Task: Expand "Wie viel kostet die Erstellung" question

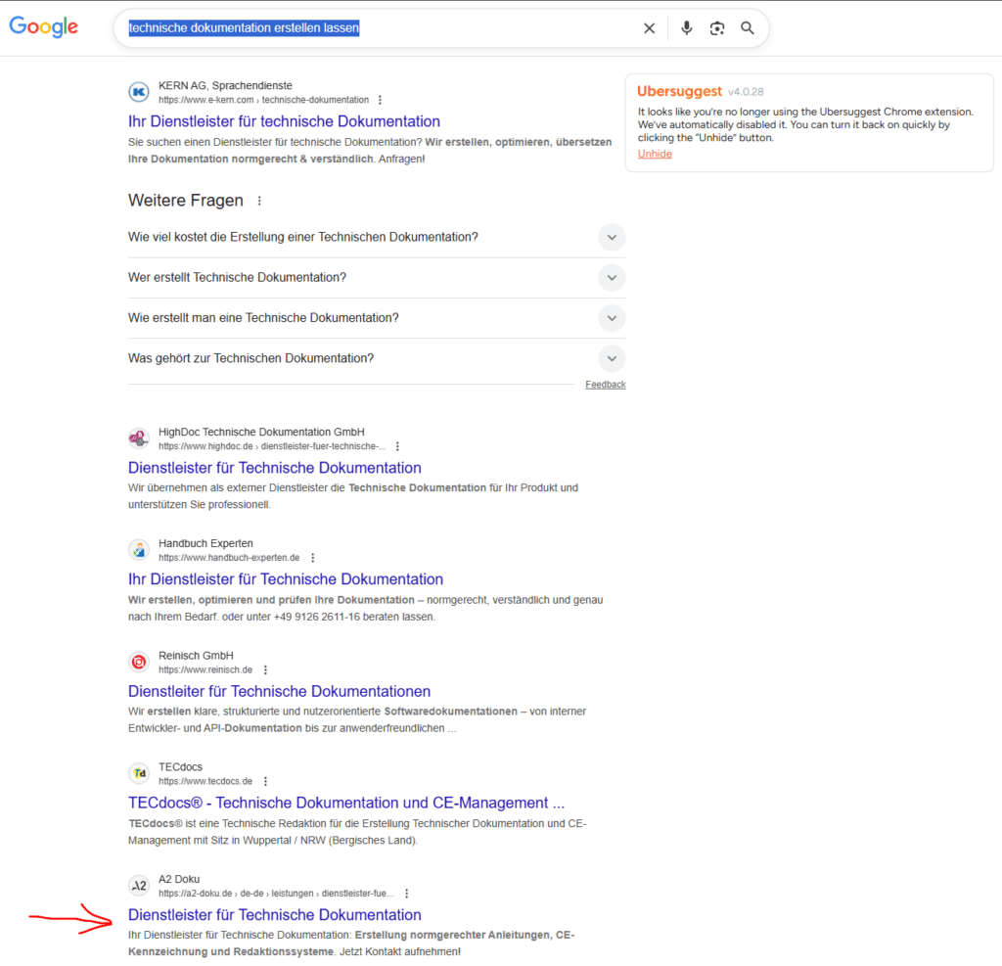Action: coord(612,238)
